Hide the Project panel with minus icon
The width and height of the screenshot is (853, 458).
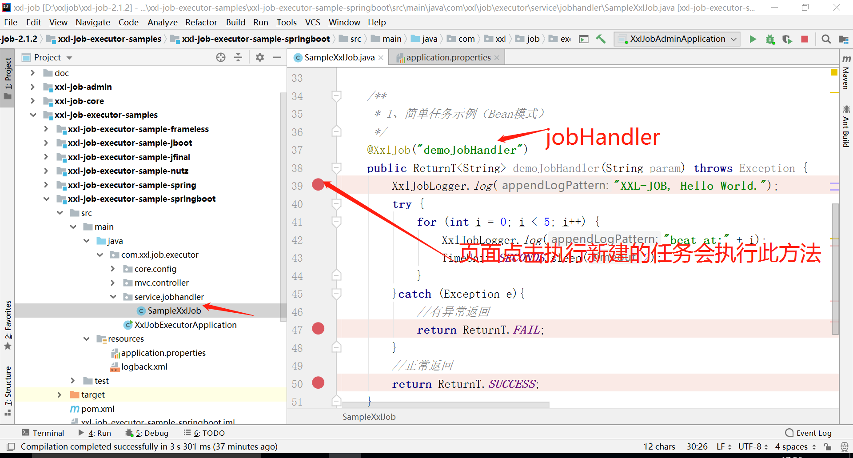click(x=277, y=57)
